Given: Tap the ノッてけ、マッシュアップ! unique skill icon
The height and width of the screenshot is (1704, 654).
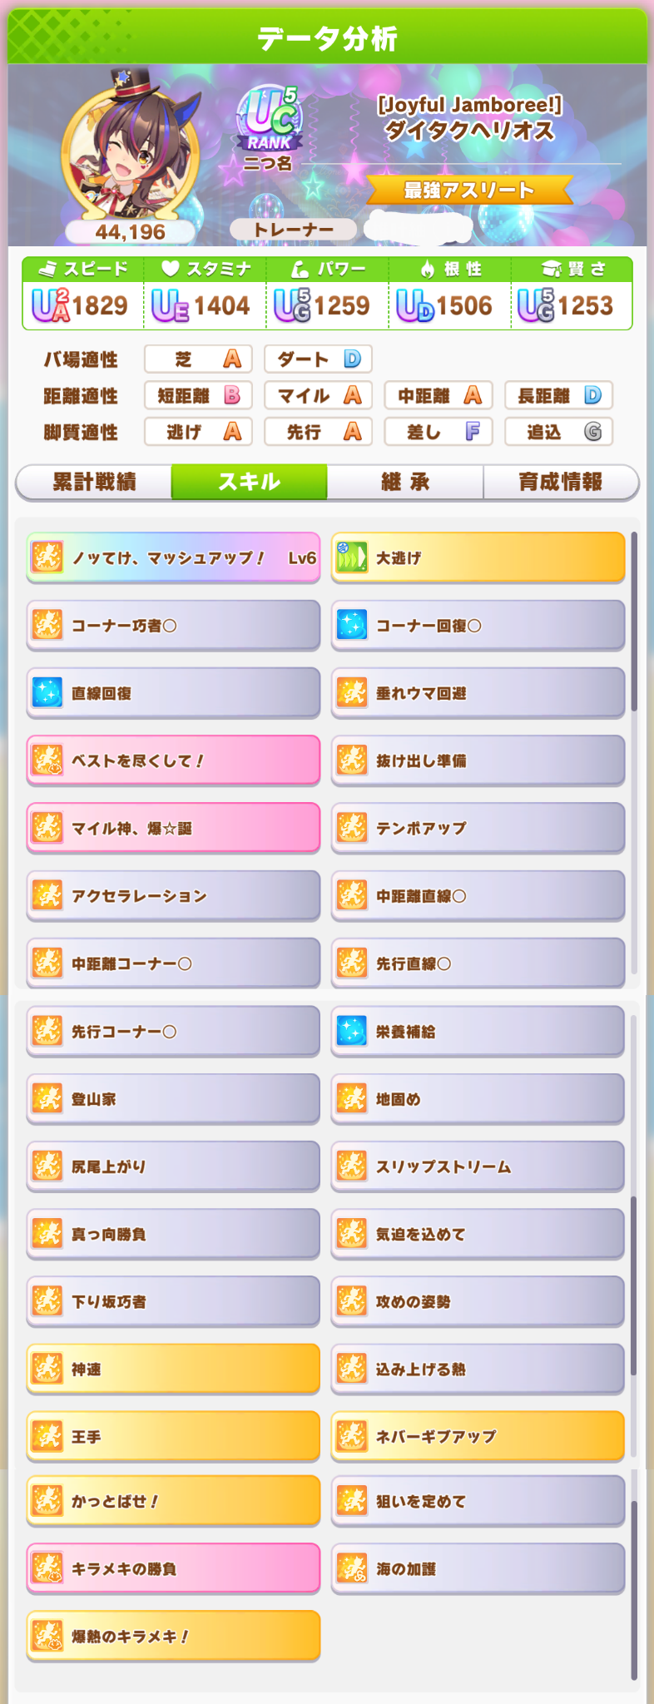Looking at the screenshot, I should click(x=47, y=557).
